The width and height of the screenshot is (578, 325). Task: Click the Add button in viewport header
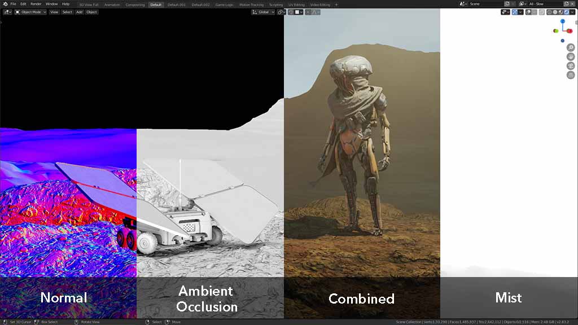coord(79,12)
